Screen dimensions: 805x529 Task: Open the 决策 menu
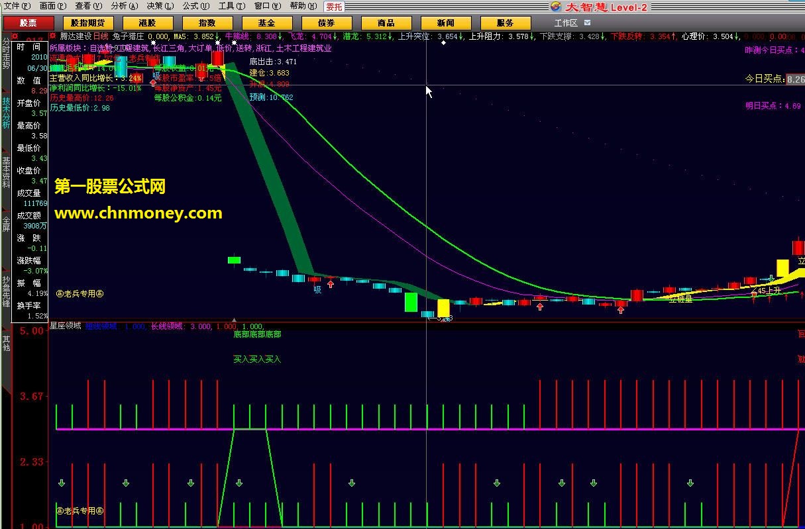point(160,6)
